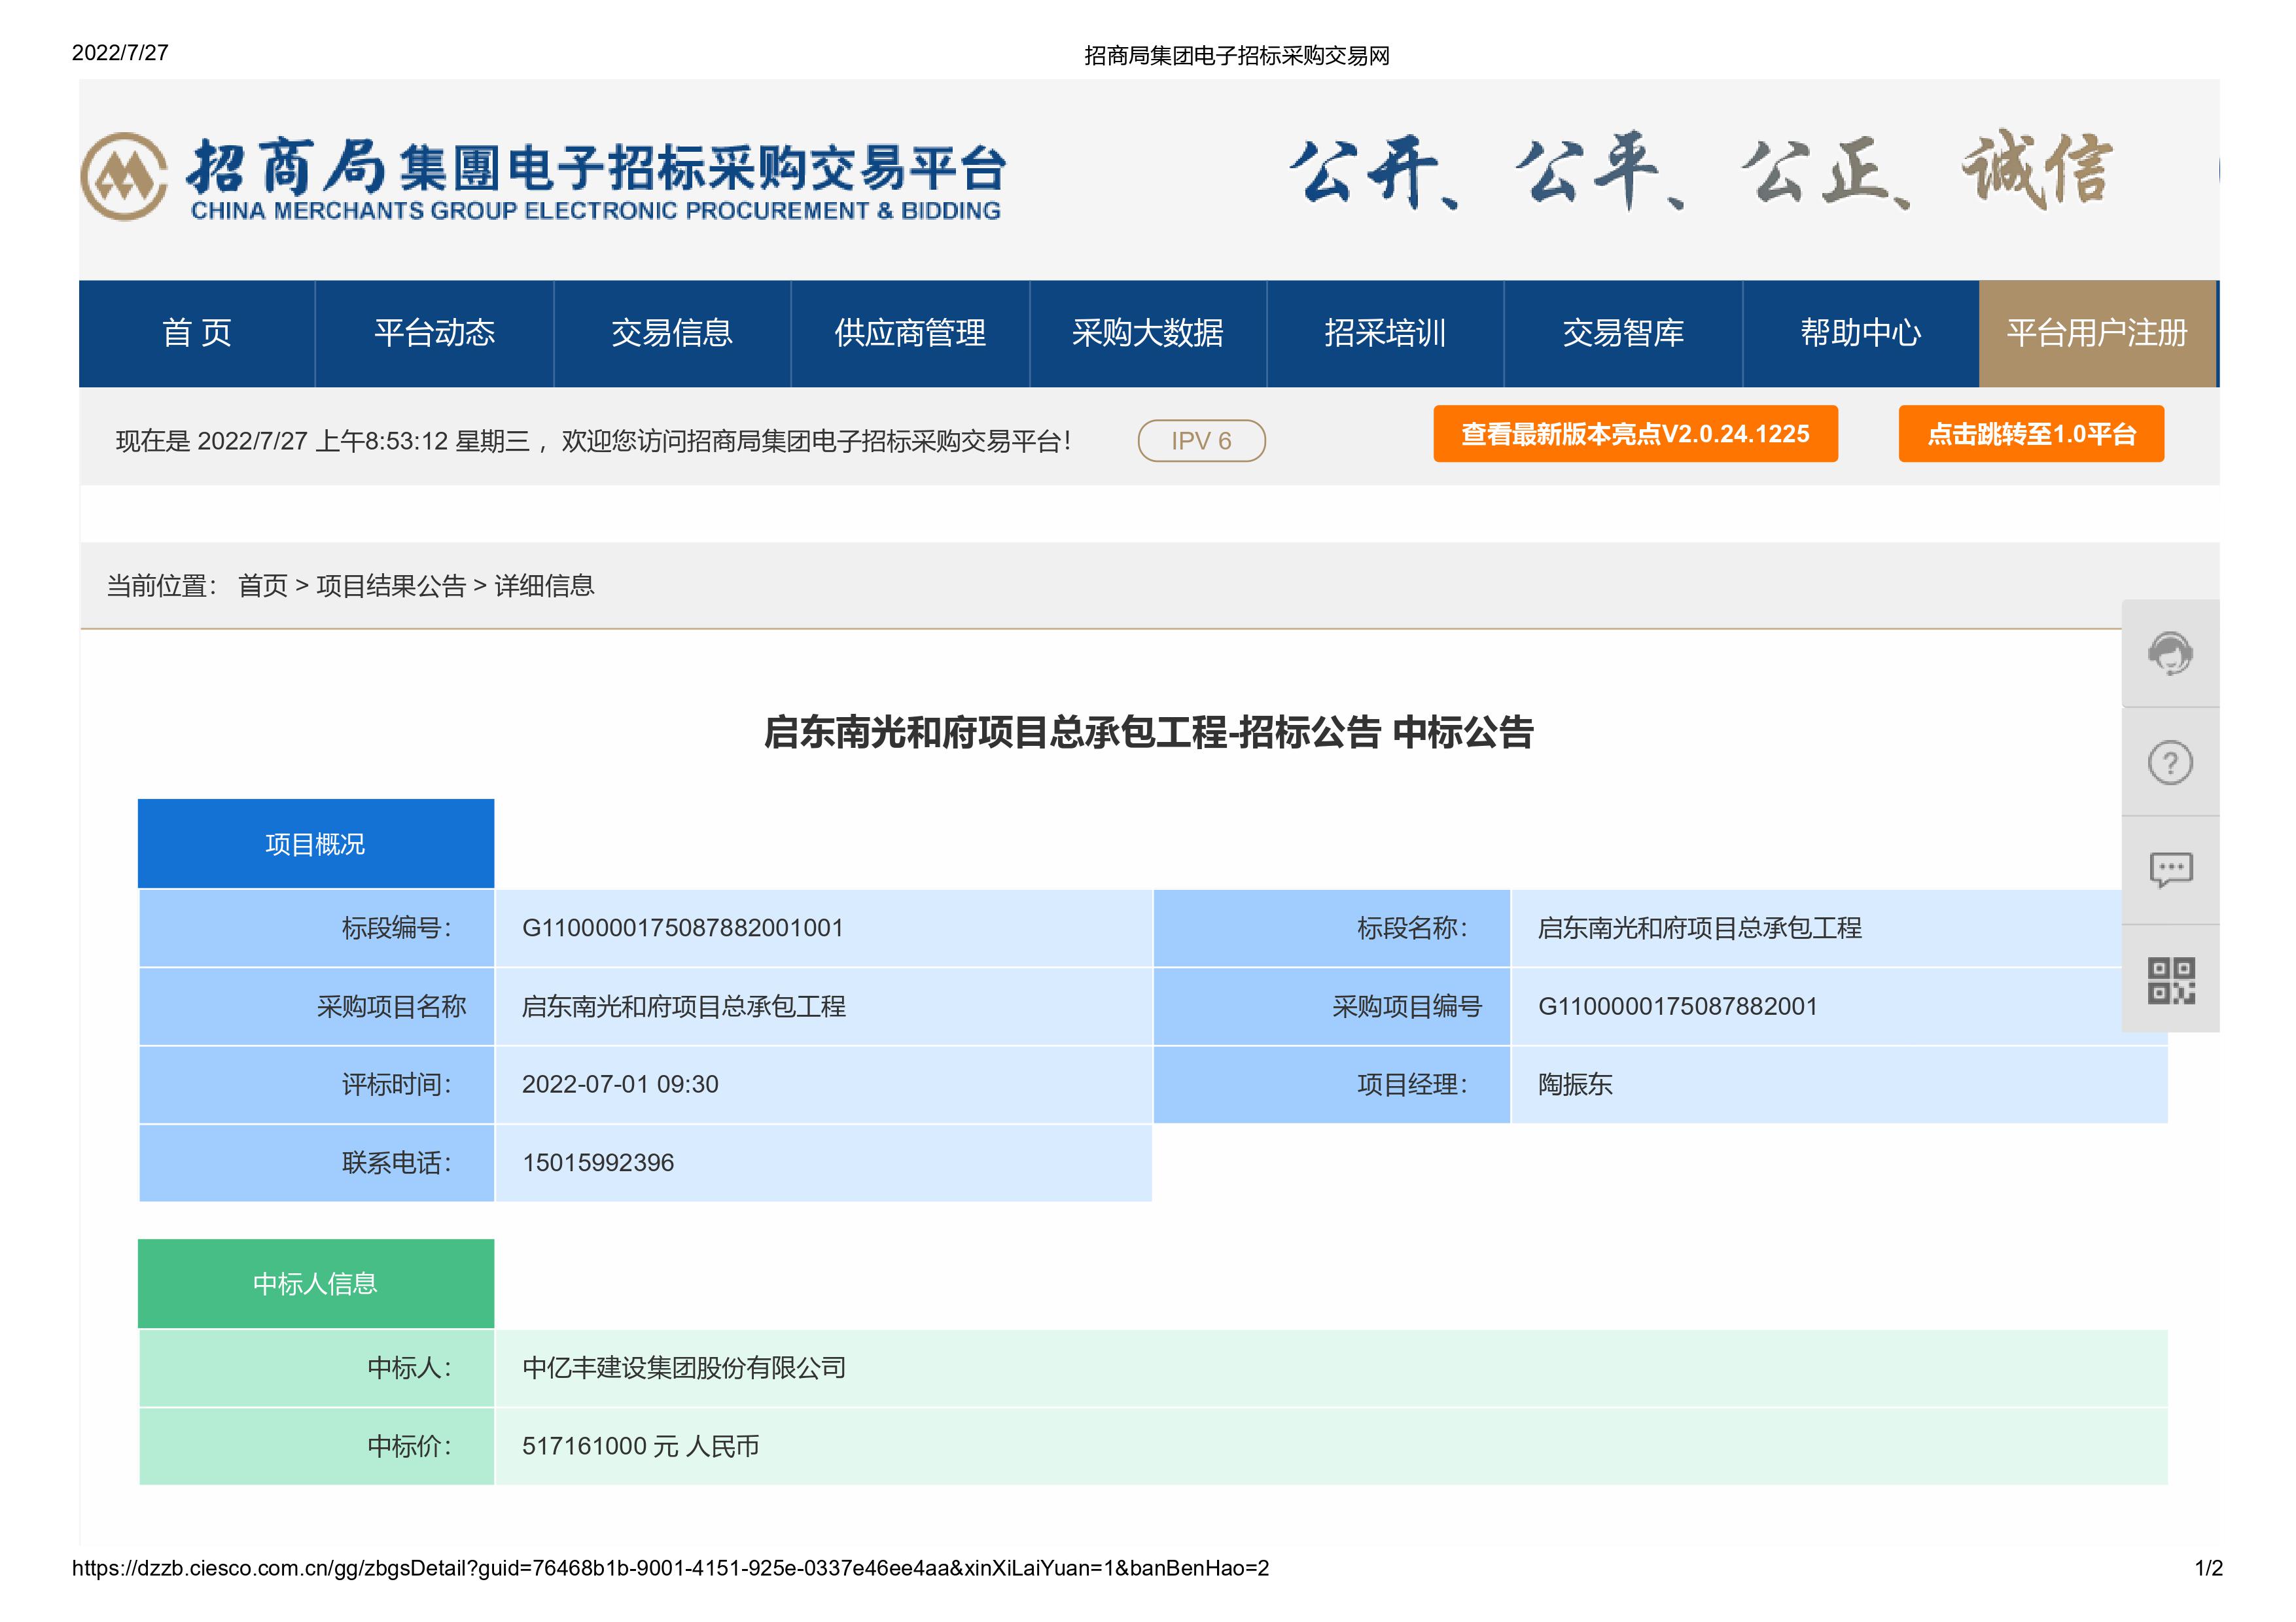The image size is (2296, 1622).
Task: Click 采购项目编号 value G1100000175087882001
Action: coord(1677,1006)
